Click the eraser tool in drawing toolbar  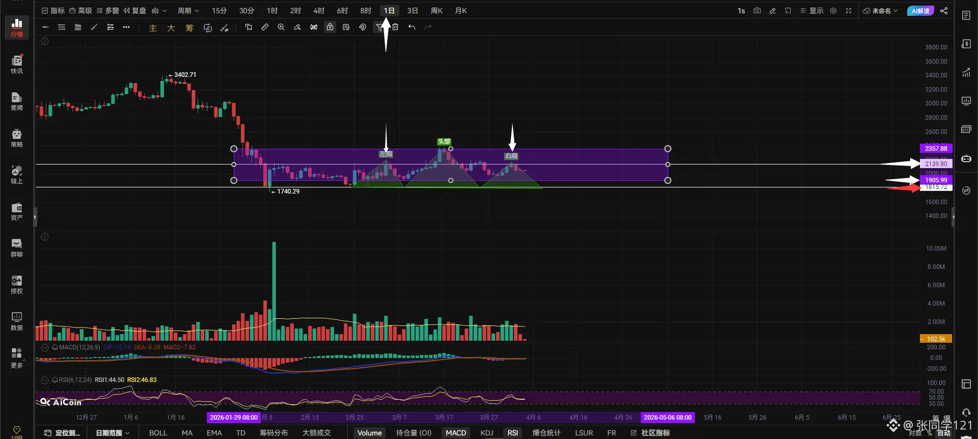tap(297, 27)
